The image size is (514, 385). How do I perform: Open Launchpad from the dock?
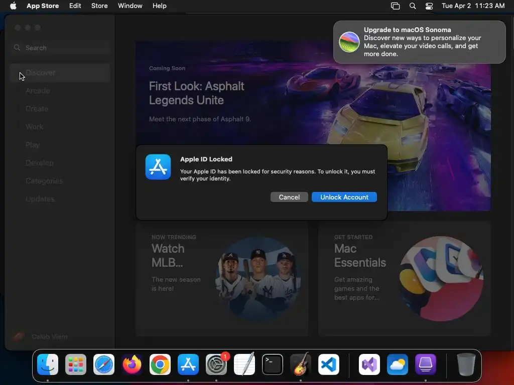pos(76,364)
